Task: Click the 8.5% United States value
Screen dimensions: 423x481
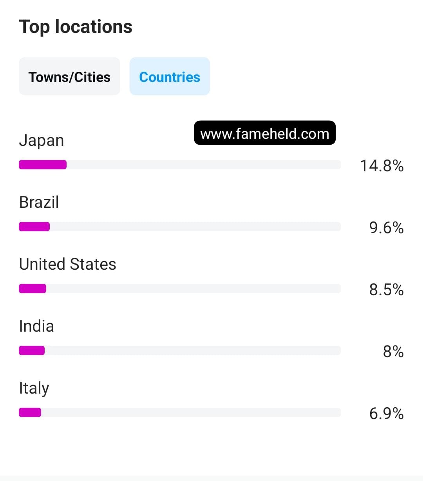Action: click(x=387, y=289)
